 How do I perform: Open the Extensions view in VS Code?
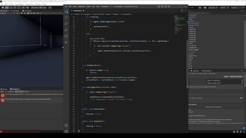(x=66, y=36)
